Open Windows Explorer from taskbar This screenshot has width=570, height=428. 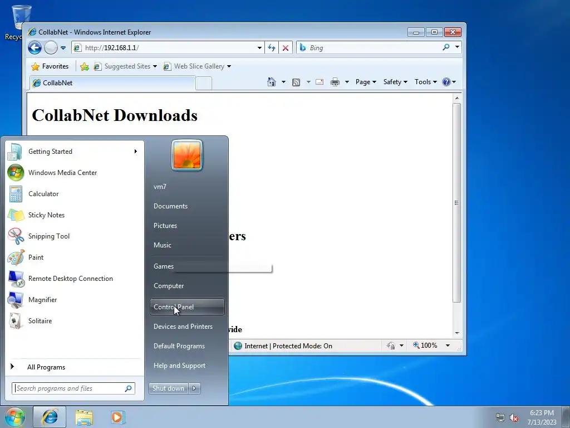tap(84, 417)
